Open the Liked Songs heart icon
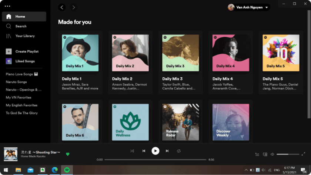 pos(9,61)
